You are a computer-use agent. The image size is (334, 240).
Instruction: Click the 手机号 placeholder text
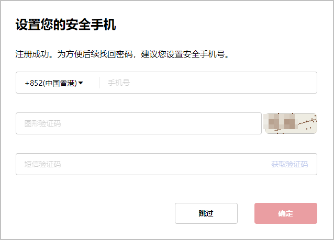point(119,83)
